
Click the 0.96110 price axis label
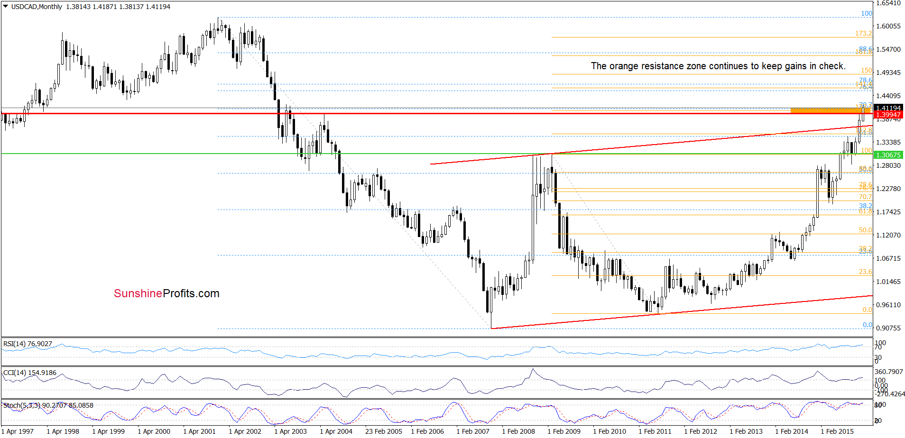click(x=888, y=305)
